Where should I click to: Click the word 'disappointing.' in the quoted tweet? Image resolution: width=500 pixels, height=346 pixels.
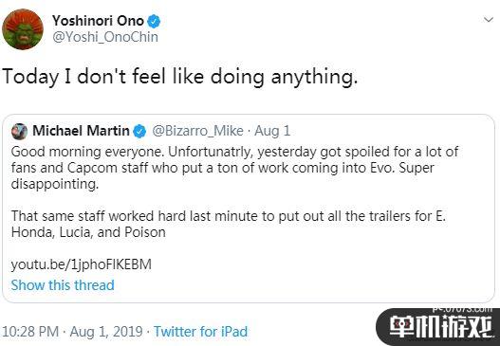(55, 184)
